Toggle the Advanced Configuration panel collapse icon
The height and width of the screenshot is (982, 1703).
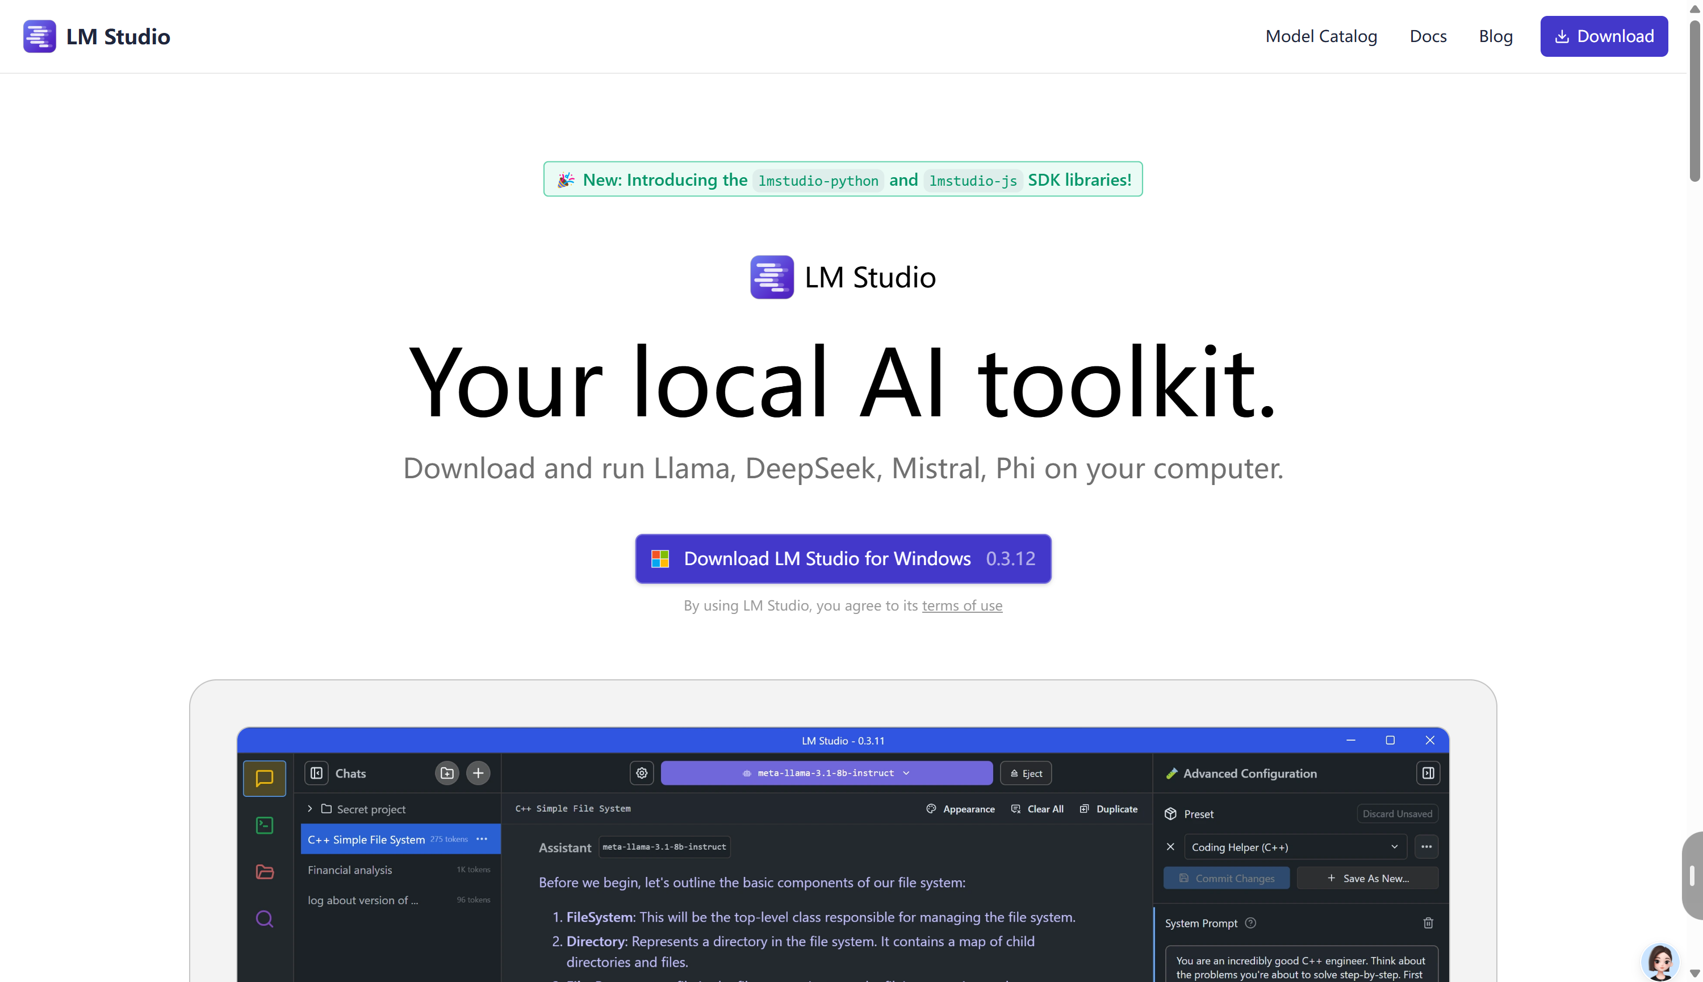click(x=1427, y=773)
